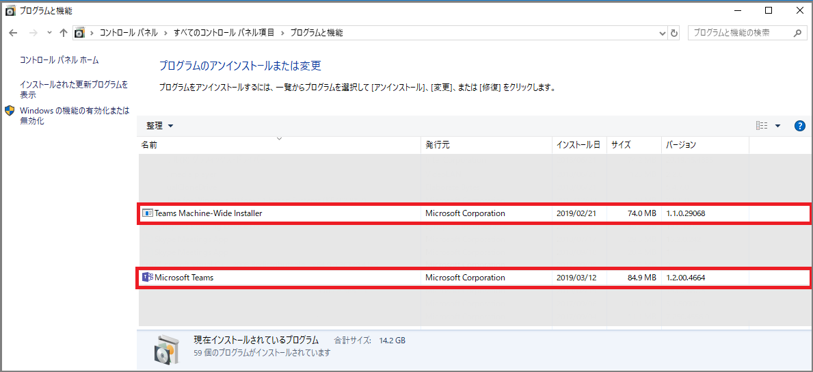Viewport: 813px width, 372px height.
Task: Go up one level with up arrow
Action: pos(64,33)
